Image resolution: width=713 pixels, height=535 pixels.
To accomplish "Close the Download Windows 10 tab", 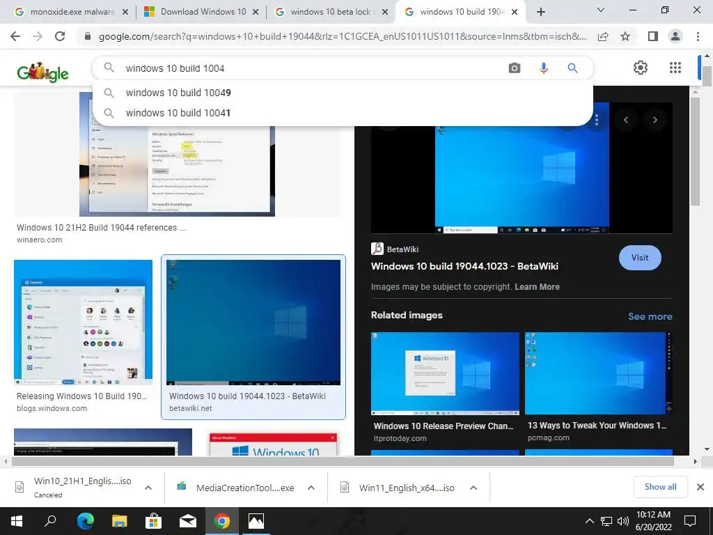I will tap(256, 12).
